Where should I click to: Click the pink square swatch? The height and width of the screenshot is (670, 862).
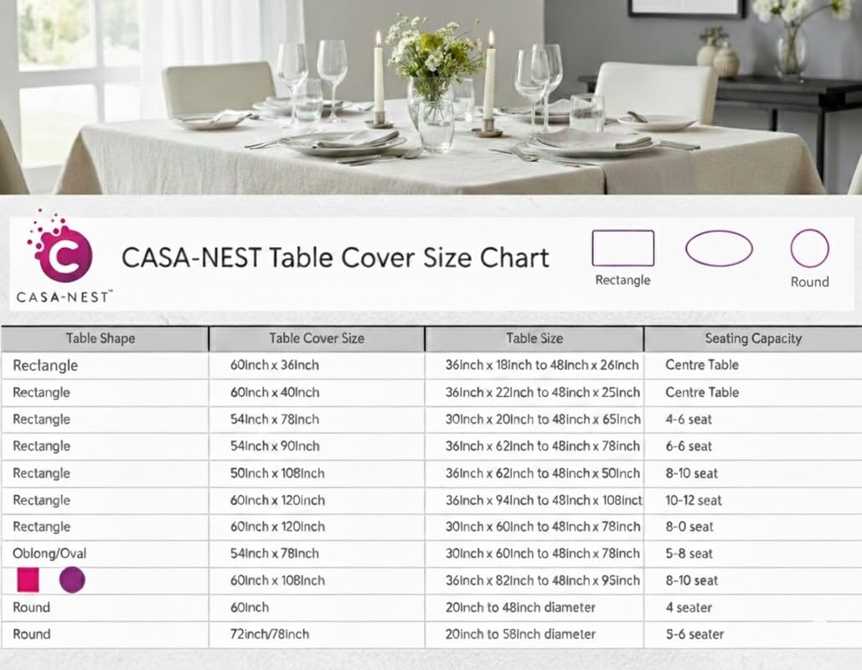point(28,580)
